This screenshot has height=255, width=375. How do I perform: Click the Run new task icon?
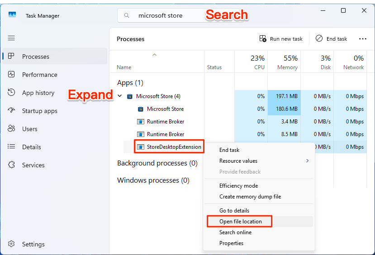263,38
